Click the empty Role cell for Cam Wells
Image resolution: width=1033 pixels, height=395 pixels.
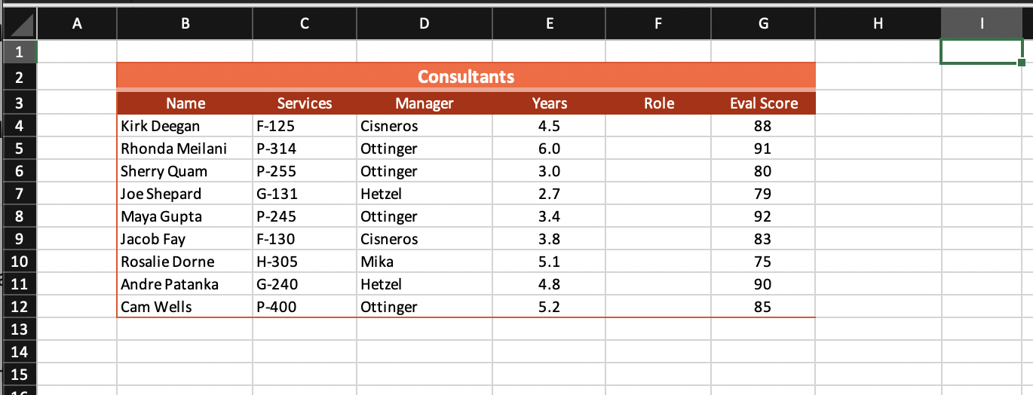pyautogui.click(x=658, y=307)
